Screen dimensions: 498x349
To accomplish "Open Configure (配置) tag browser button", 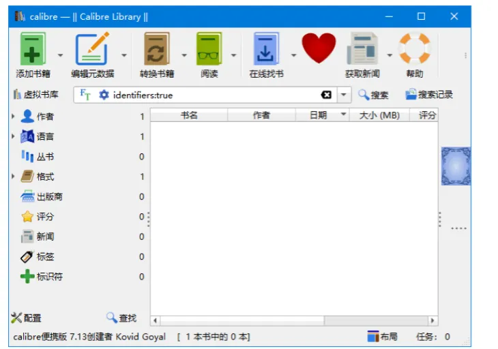I will (27, 318).
